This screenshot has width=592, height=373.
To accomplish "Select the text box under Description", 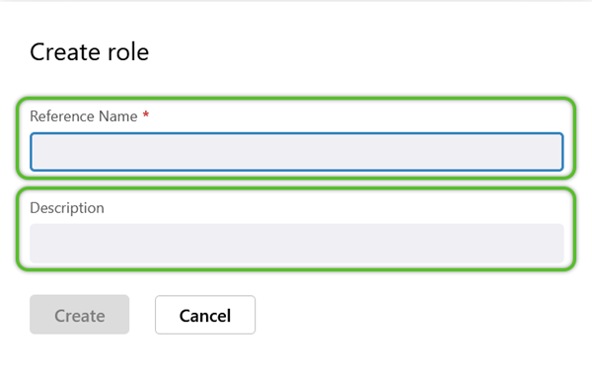I will 297,244.
